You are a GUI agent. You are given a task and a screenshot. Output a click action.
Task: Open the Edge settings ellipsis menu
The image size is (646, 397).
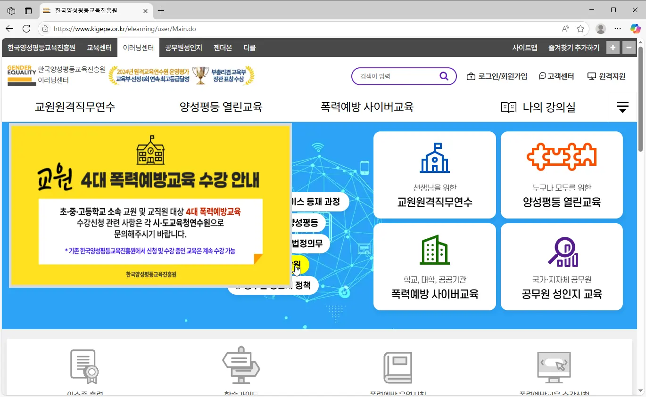[618, 29]
